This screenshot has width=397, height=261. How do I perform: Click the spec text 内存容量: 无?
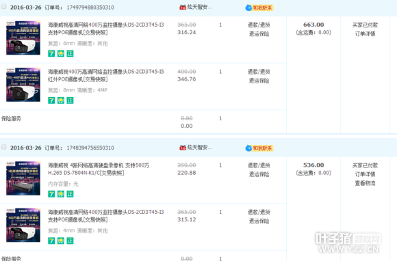(63, 184)
